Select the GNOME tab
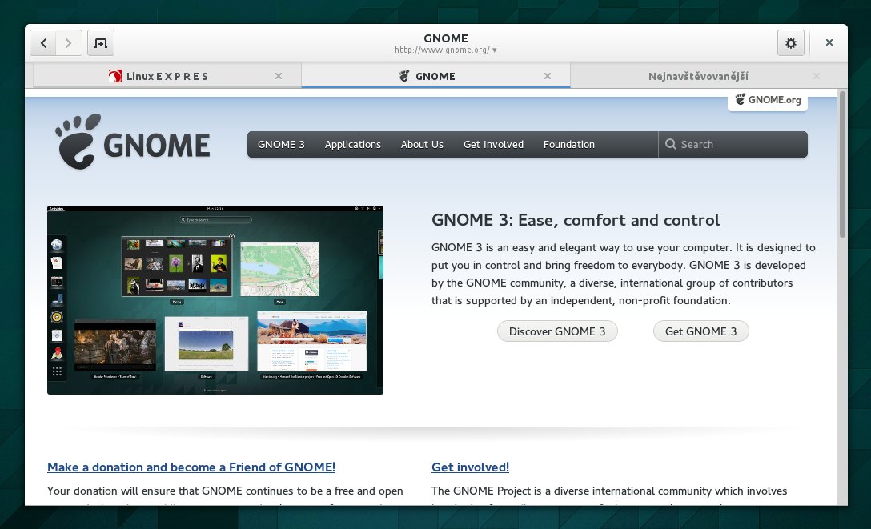Image resolution: width=871 pixels, height=529 pixels. (x=435, y=76)
